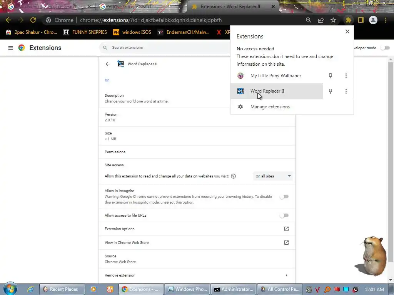Select Word Replacer II in popup
The image size is (394, 295).
(x=276, y=91)
